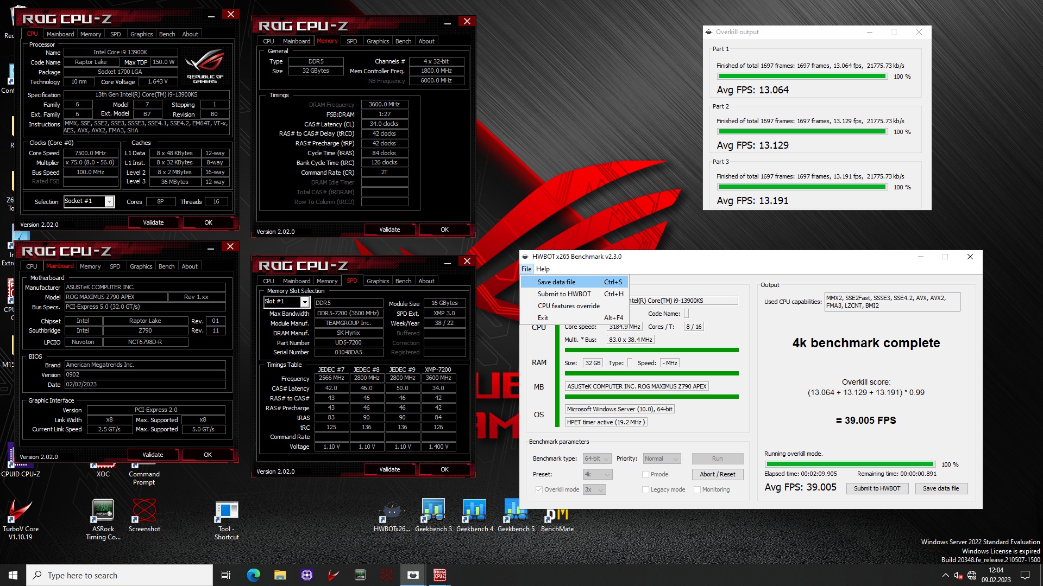Open File Explorer from the taskbar
This screenshot has height=586, width=1043.
(280, 575)
